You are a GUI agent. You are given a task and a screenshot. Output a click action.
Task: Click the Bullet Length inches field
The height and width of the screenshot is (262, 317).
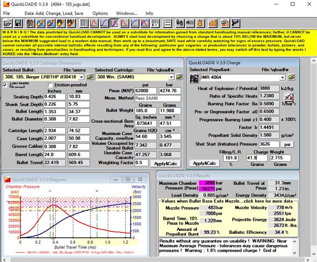pyautogui.click(x=55, y=112)
